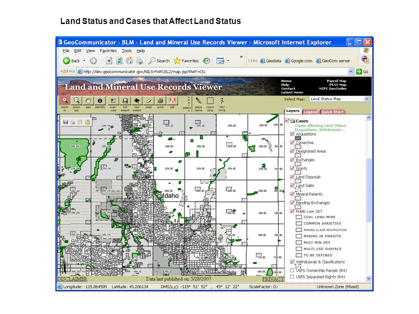The width and height of the screenshot is (419, 314).
Task: Click layers panel scroll down arrow
Action: pos(368,279)
